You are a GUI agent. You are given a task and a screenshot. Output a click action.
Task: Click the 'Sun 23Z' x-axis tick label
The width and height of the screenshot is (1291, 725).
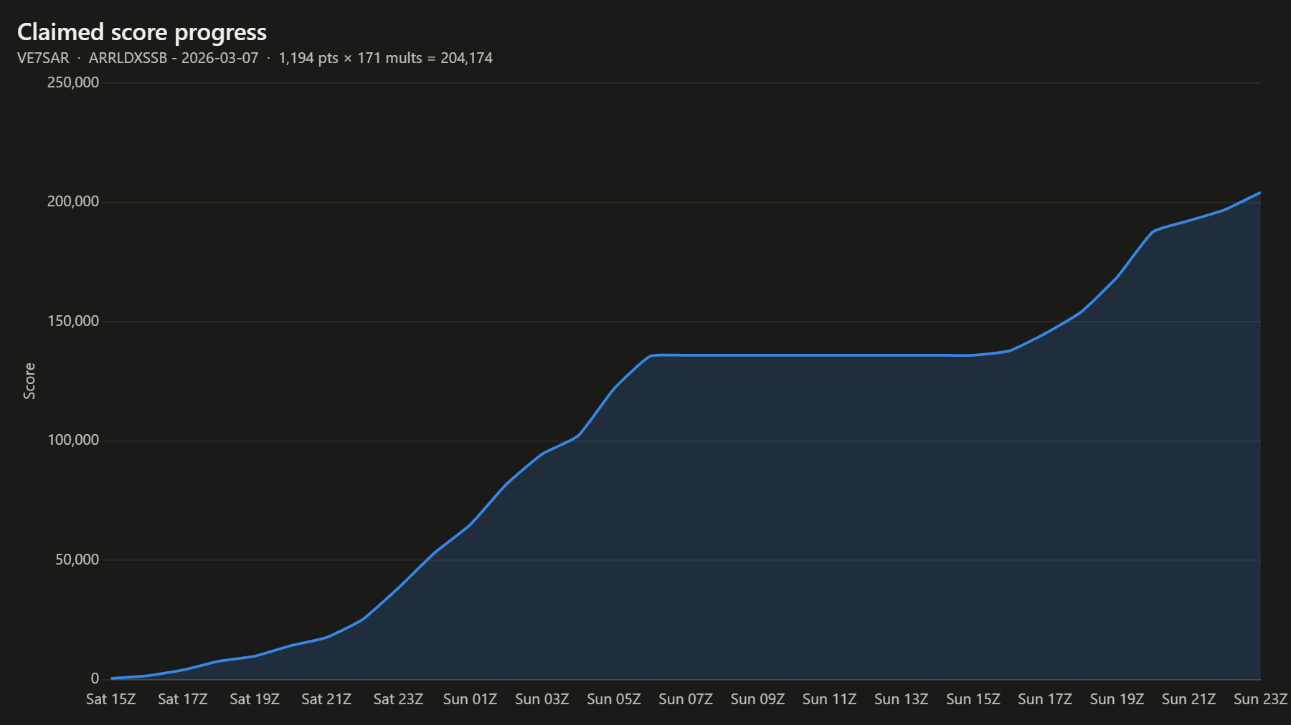pos(1260,699)
